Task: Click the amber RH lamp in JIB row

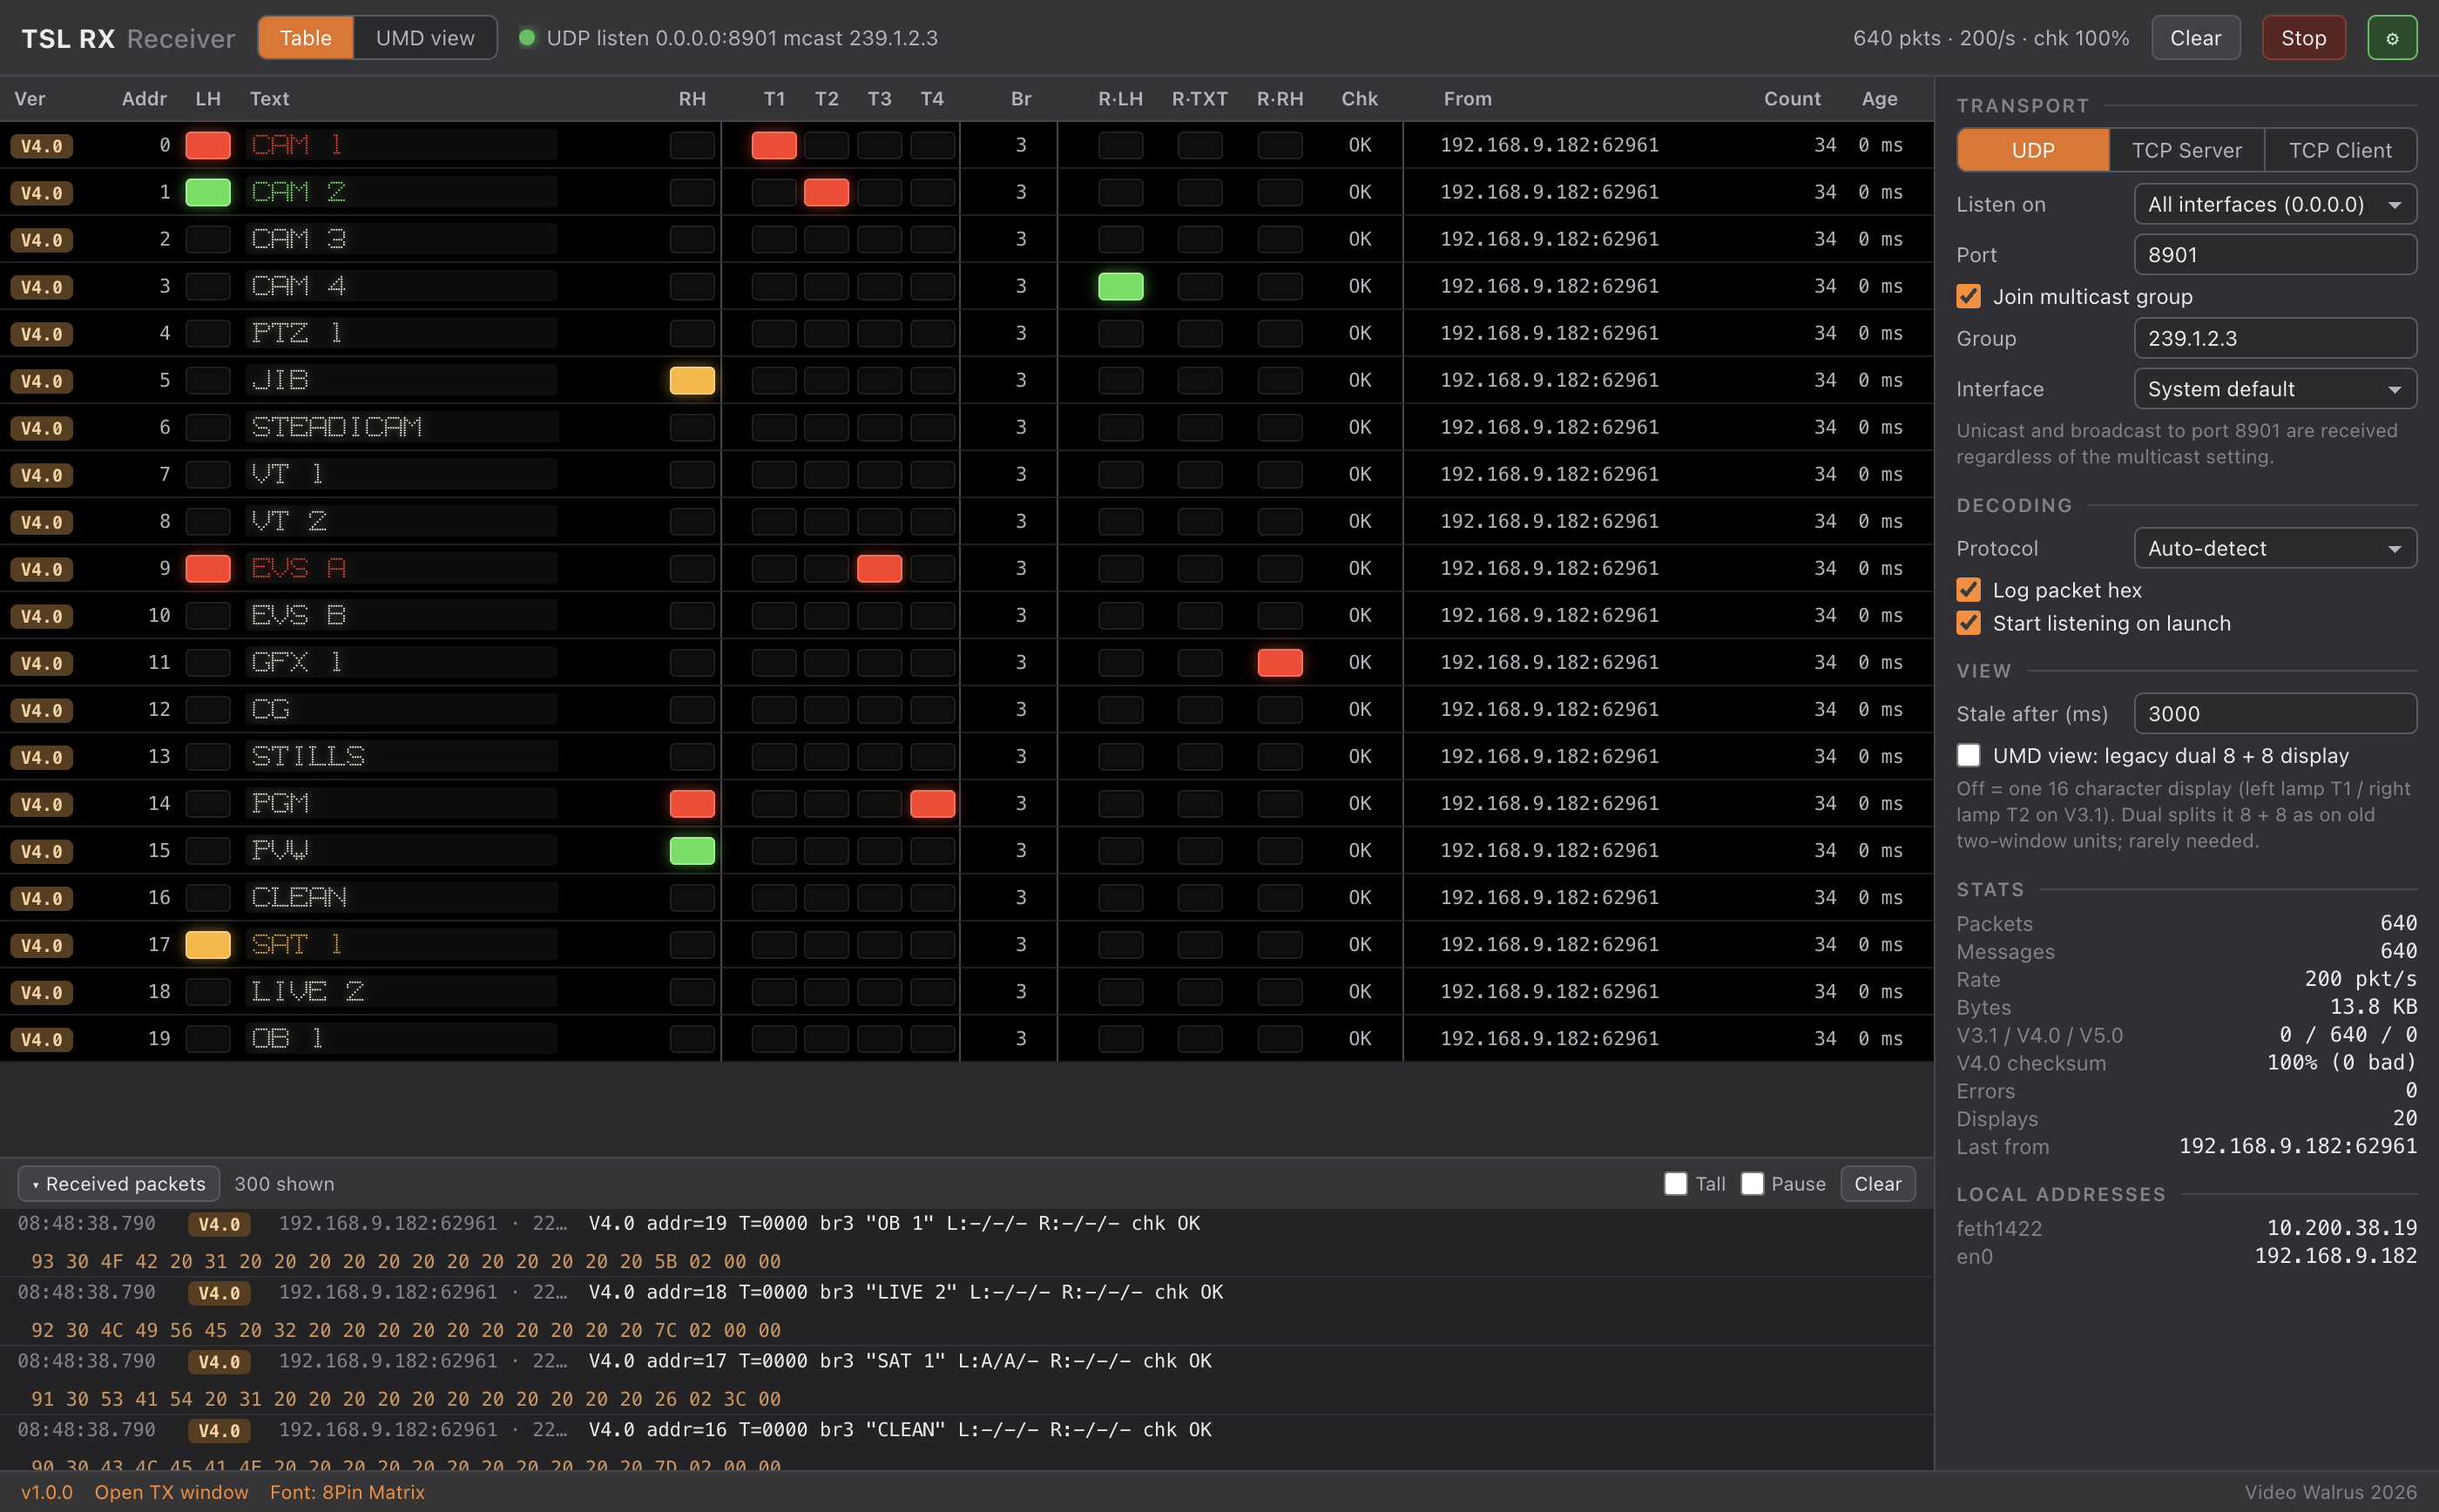Action: 692,380
